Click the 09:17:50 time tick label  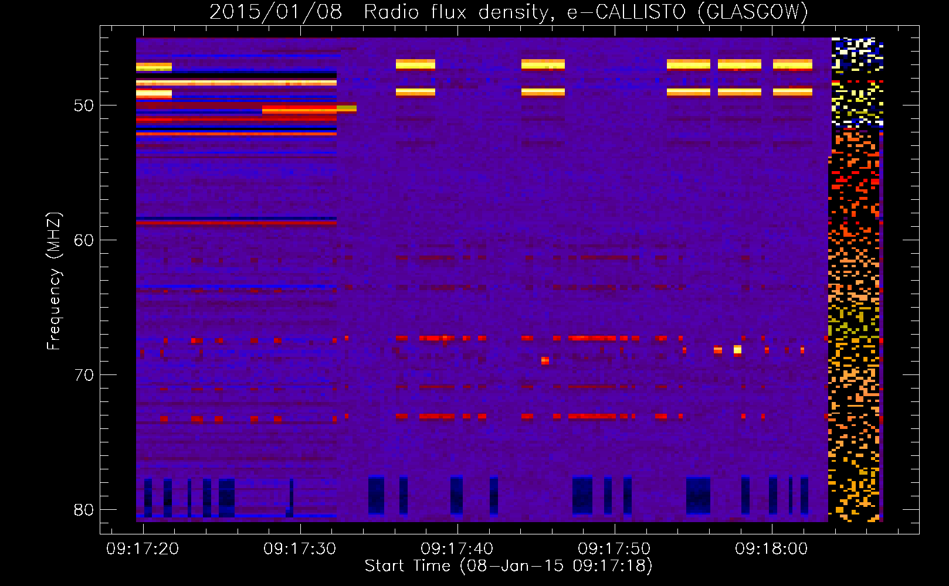point(614,549)
